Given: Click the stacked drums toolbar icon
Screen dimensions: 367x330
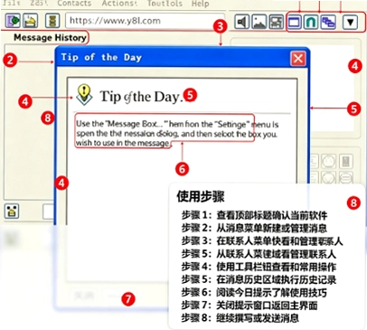Looking at the screenshot, I should [52, 21].
